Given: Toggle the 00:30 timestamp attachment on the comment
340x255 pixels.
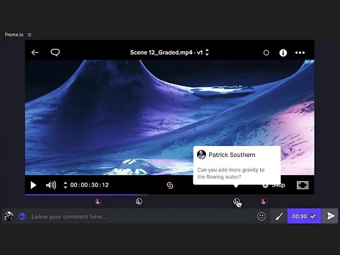Looking at the screenshot, I should 303,216.
